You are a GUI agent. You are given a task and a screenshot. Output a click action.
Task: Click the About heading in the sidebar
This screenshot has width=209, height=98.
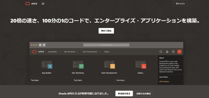pyautogui.click(x=161, y=58)
